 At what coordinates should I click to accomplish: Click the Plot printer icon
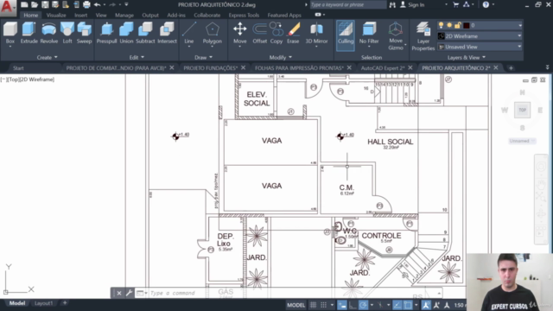pyautogui.click(x=86, y=4)
